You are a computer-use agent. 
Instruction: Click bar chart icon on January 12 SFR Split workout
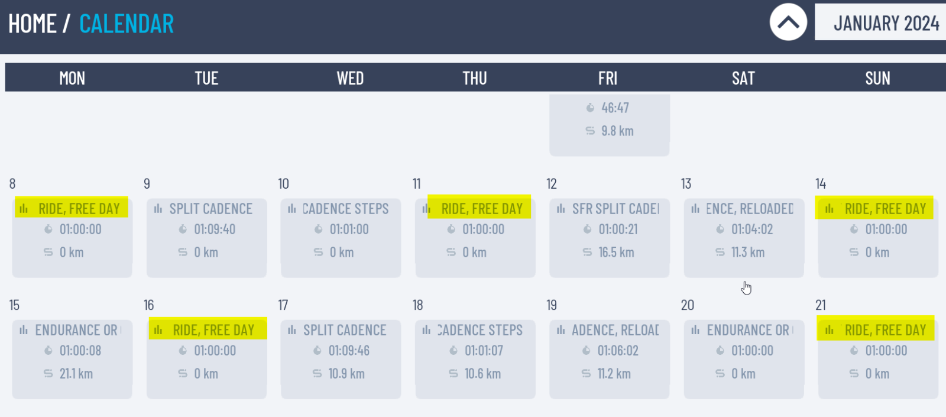click(561, 209)
